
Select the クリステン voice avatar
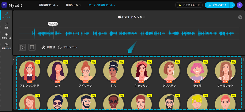[169, 70]
